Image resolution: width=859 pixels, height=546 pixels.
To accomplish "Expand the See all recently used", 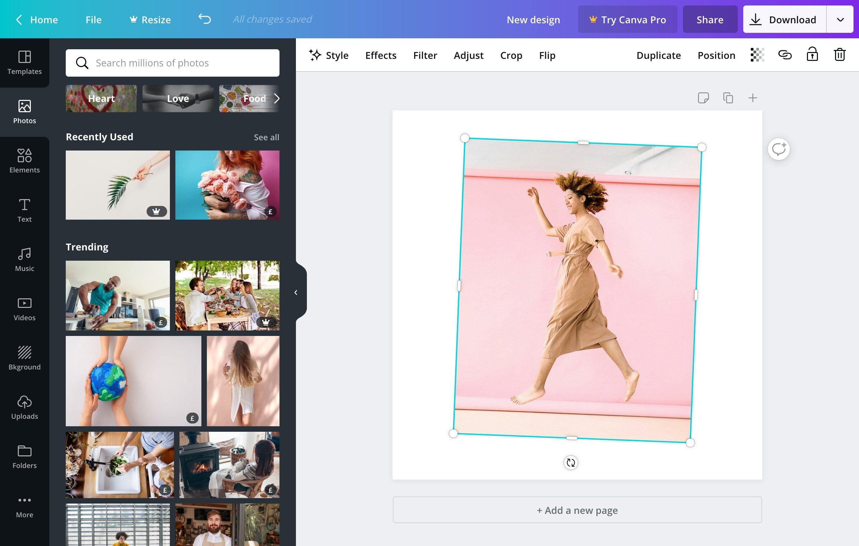I will [x=266, y=137].
